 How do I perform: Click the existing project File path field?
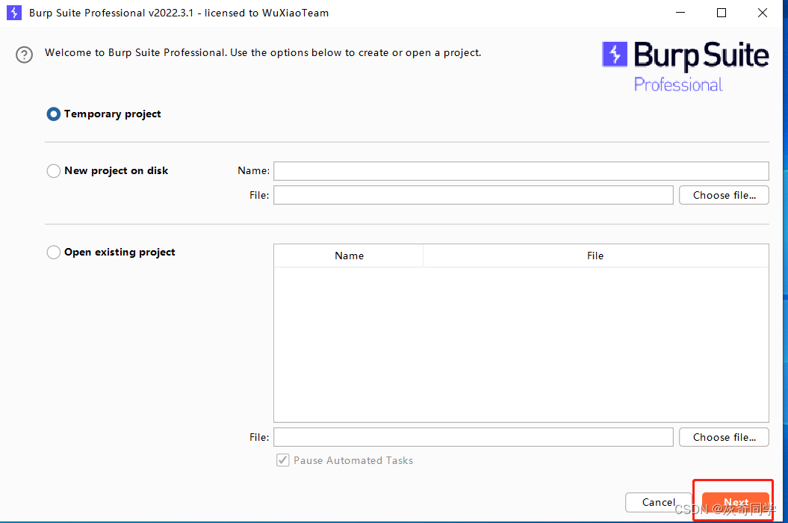[474, 437]
